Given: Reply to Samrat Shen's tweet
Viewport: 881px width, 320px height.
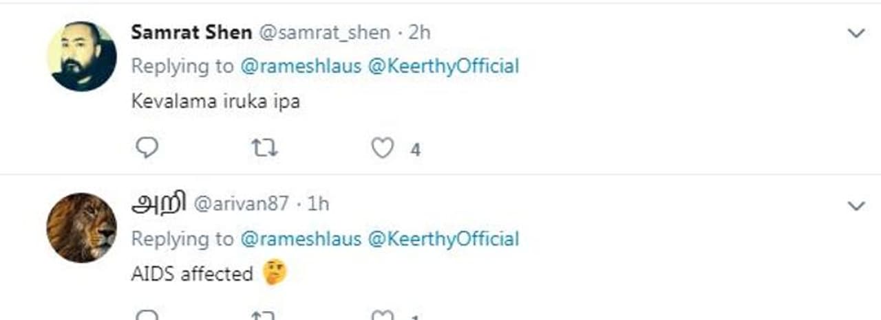Looking at the screenshot, I should click(146, 148).
